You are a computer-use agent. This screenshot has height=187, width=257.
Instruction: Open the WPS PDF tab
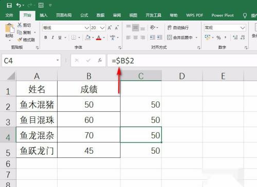coord(194,15)
